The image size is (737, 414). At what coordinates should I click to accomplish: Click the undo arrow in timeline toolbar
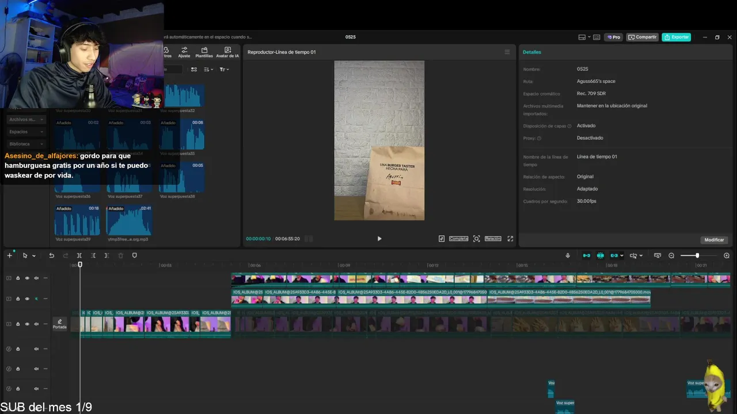coord(51,255)
